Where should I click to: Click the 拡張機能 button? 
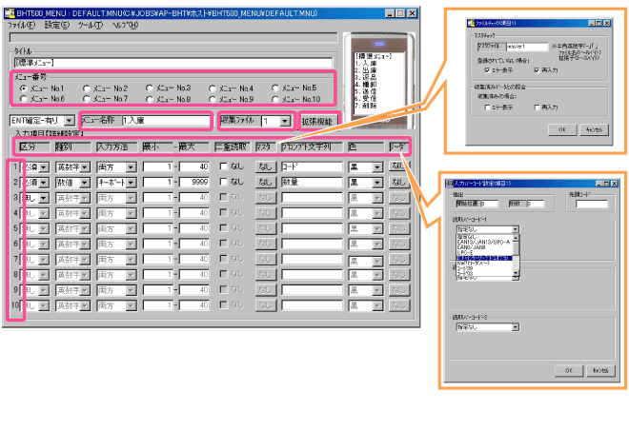click(x=316, y=122)
